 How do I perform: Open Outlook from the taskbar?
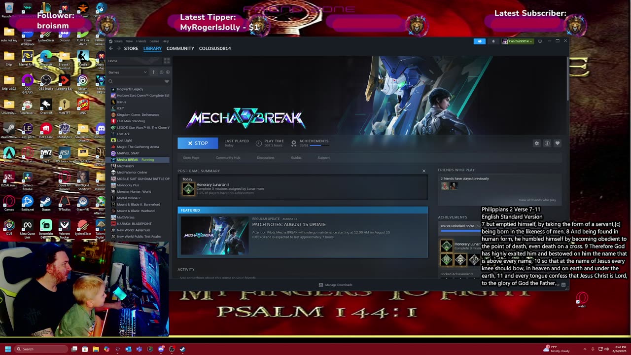click(128, 349)
